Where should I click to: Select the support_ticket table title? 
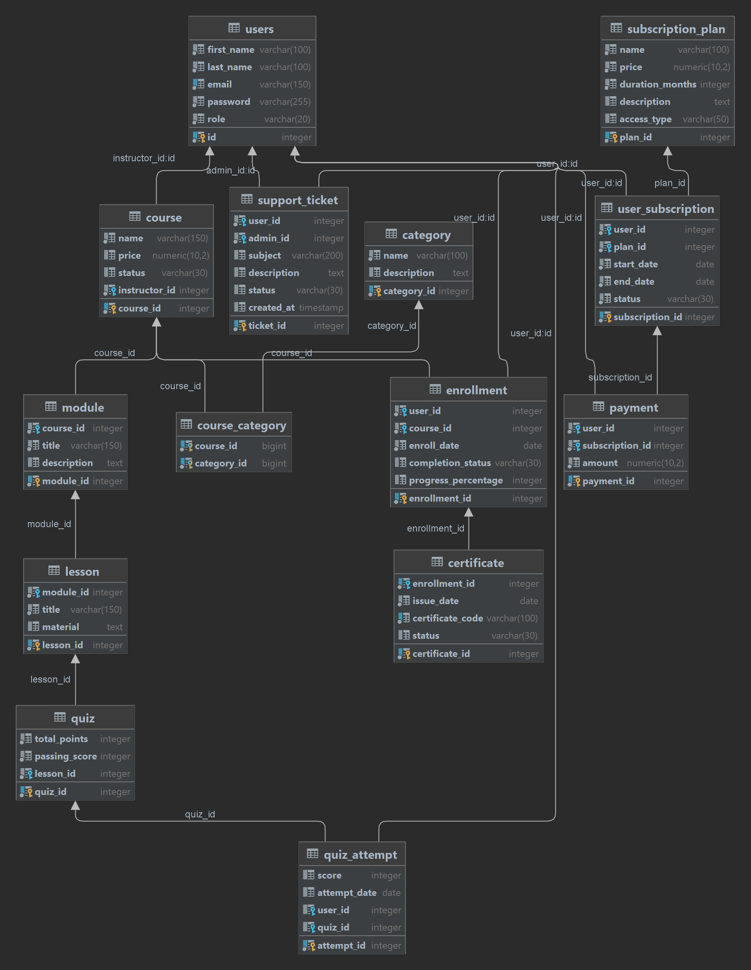click(x=297, y=200)
